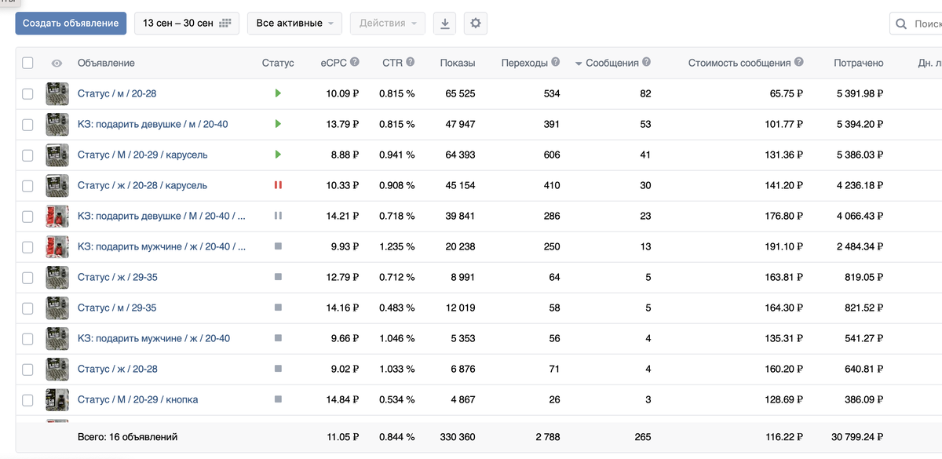The width and height of the screenshot is (942, 459).
Task: Open thumbnail of Статус / М / 20-29 / кнопка
Action: pos(57,399)
